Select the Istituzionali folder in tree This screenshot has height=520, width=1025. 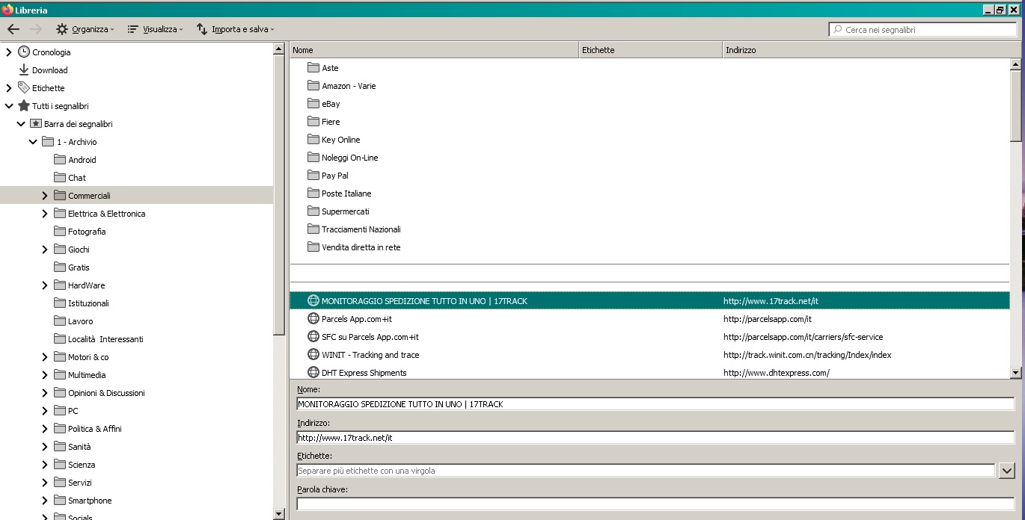136,303
